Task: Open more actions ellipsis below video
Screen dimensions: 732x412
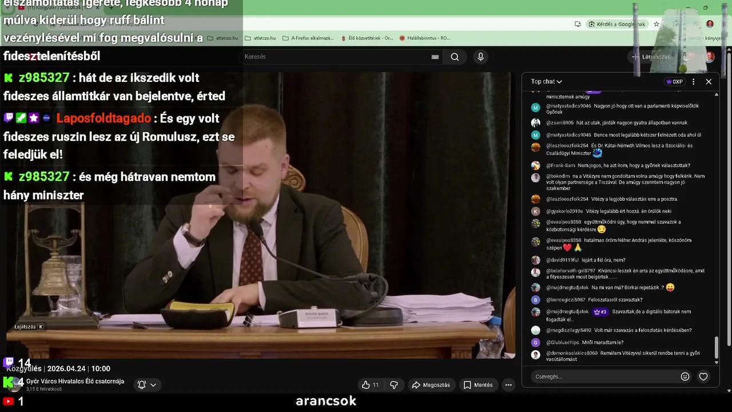Action: coord(508,385)
